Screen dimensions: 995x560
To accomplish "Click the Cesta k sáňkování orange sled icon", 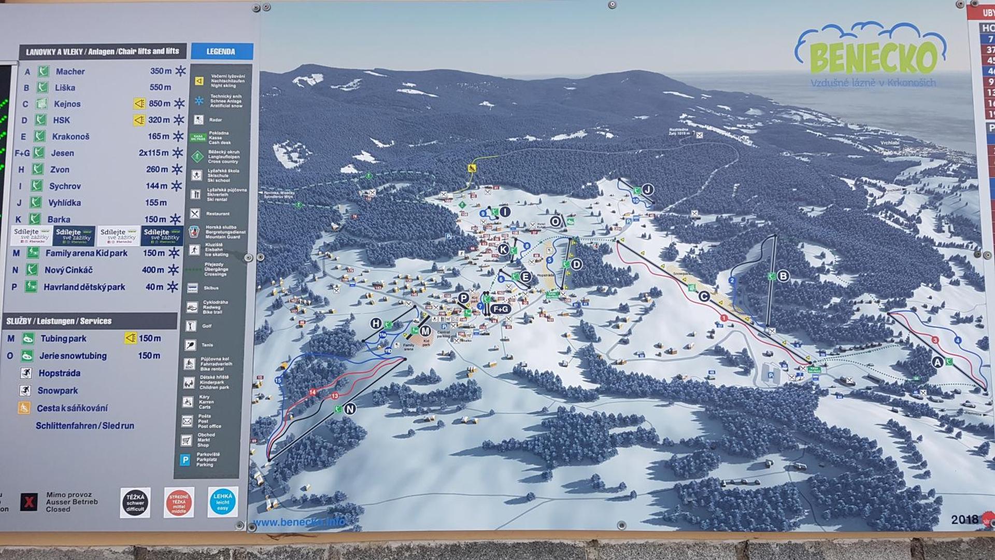I will click(x=24, y=408).
